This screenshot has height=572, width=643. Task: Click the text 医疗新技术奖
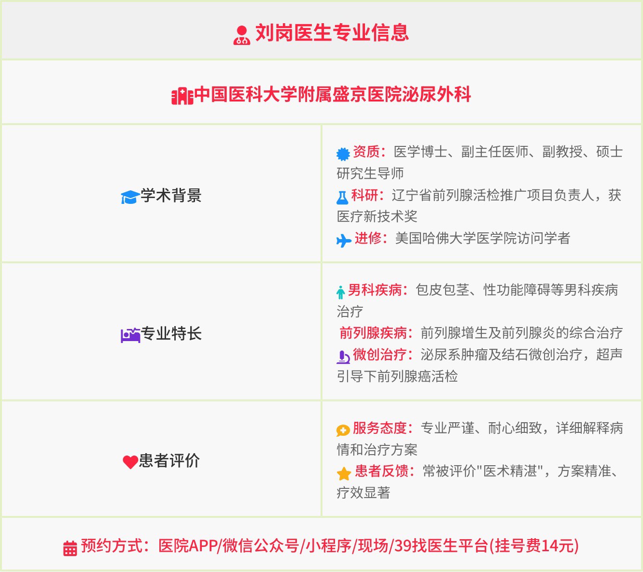click(377, 216)
